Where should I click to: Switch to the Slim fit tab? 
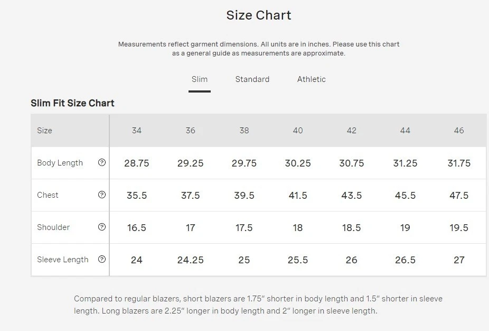coord(200,79)
